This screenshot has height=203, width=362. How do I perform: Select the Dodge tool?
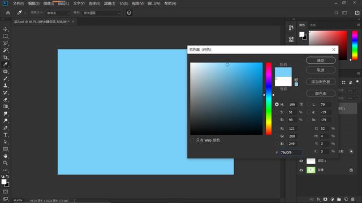click(5, 121)
